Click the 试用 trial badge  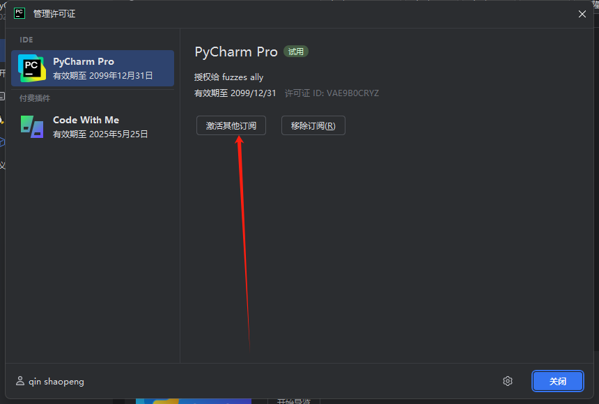point(296,52)
